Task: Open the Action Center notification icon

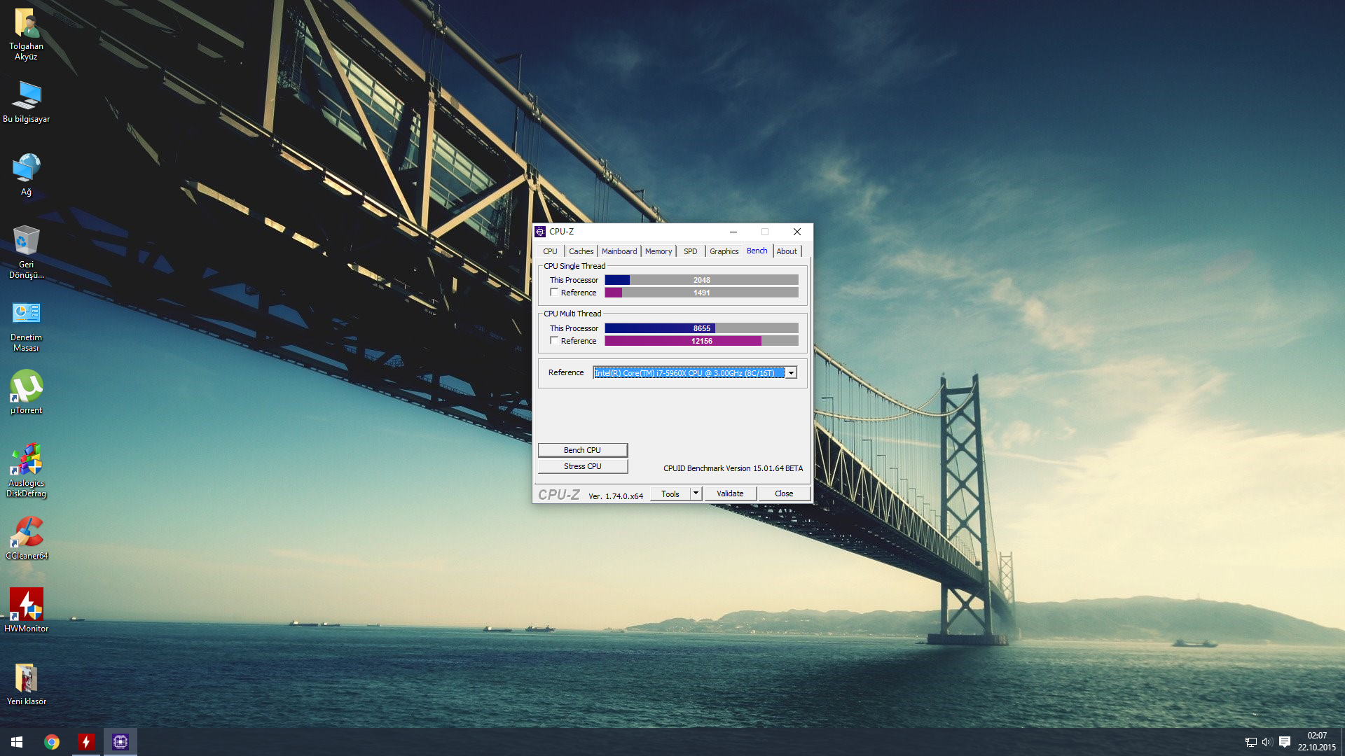Action: [1285, 742]
